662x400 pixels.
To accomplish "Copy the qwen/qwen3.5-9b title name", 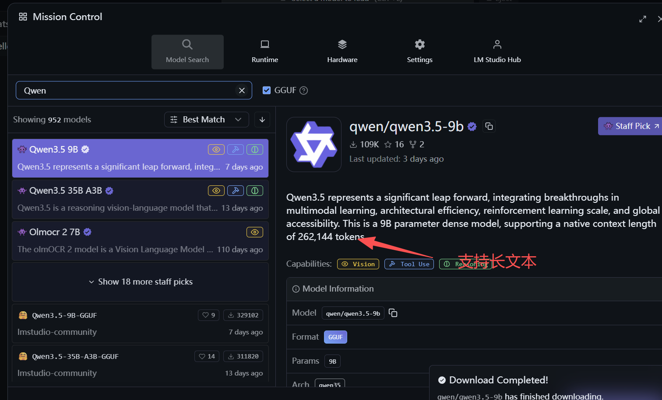I will pyautogui.click(x=489, y=126).
